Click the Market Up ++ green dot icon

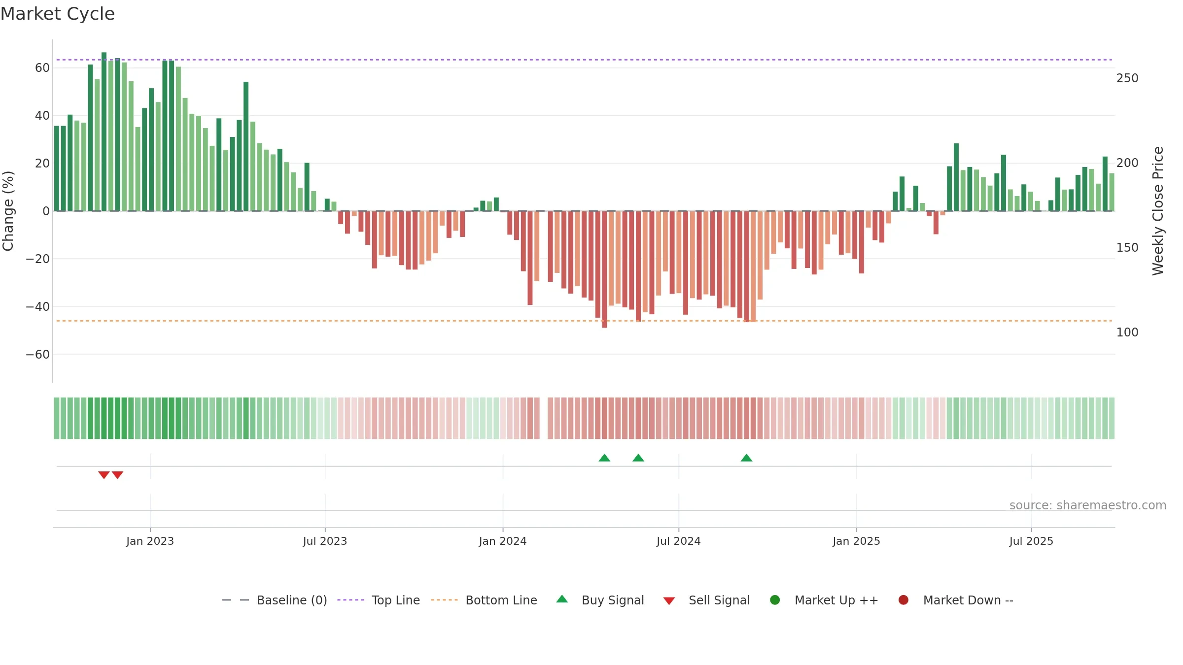pos(775,600)
